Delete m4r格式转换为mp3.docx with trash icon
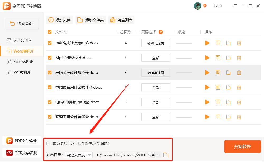 tap(239, 43)
